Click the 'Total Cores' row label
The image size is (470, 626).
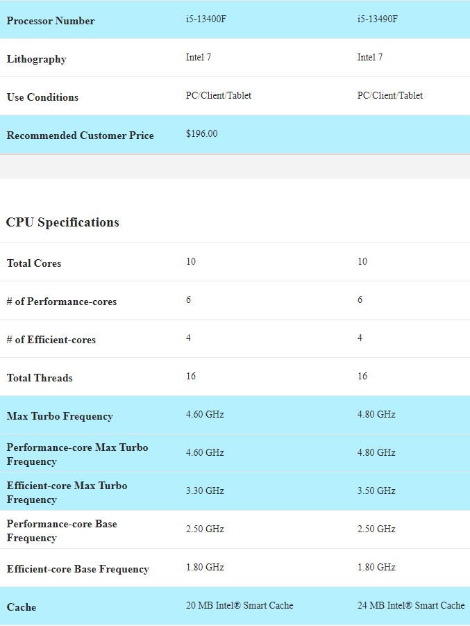pyautogui.click(x=34, y=263)
